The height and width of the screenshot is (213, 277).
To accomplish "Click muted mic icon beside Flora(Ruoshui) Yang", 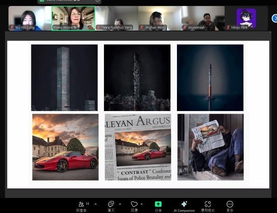I will pyautogui.click(x=98, y=28).
